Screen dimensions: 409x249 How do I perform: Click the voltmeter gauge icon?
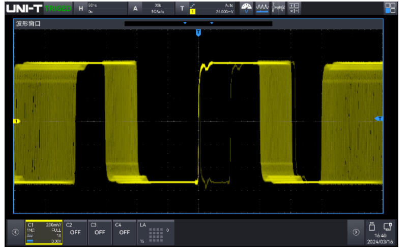(247, 8)
